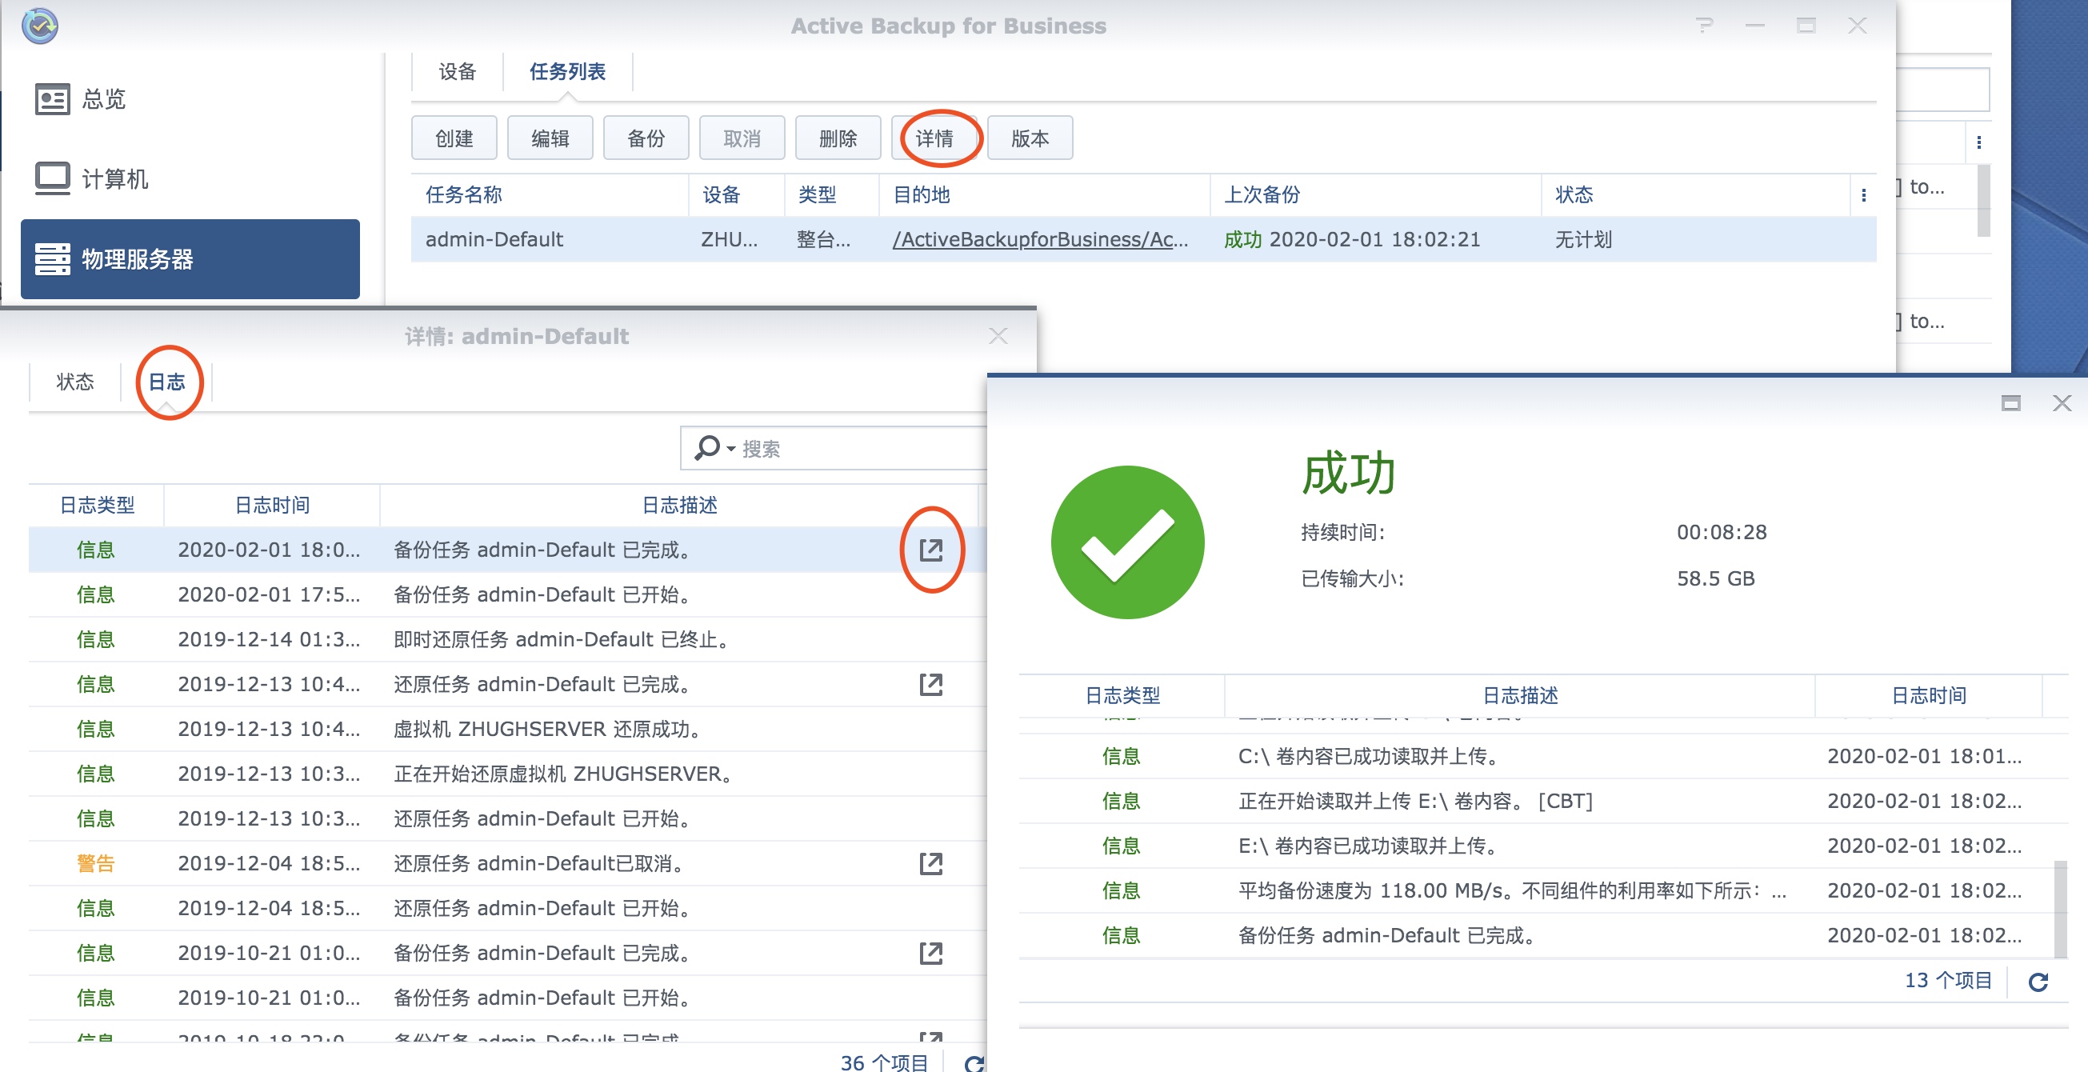This screenshot has height=1072, width=2088.
Task: Sort by 任务名称 column header
Action: pos(550,195)
